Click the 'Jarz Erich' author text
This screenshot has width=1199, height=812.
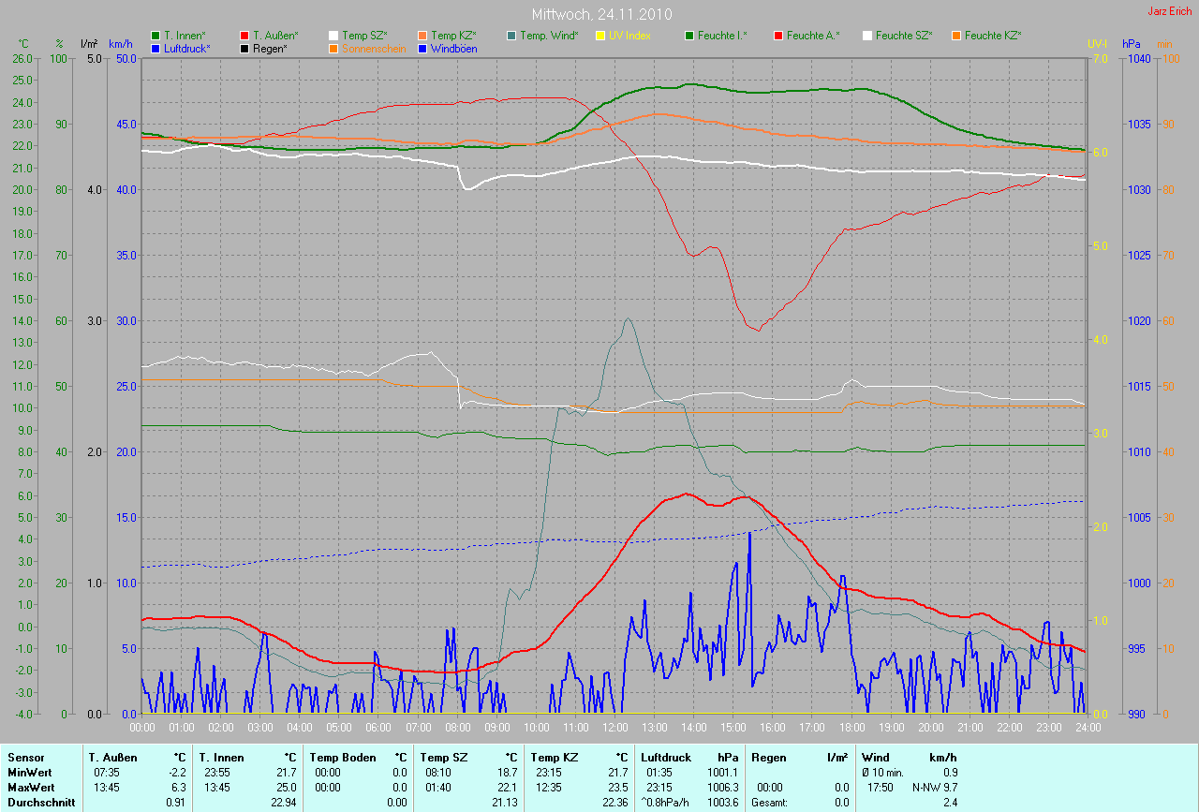1170,11
